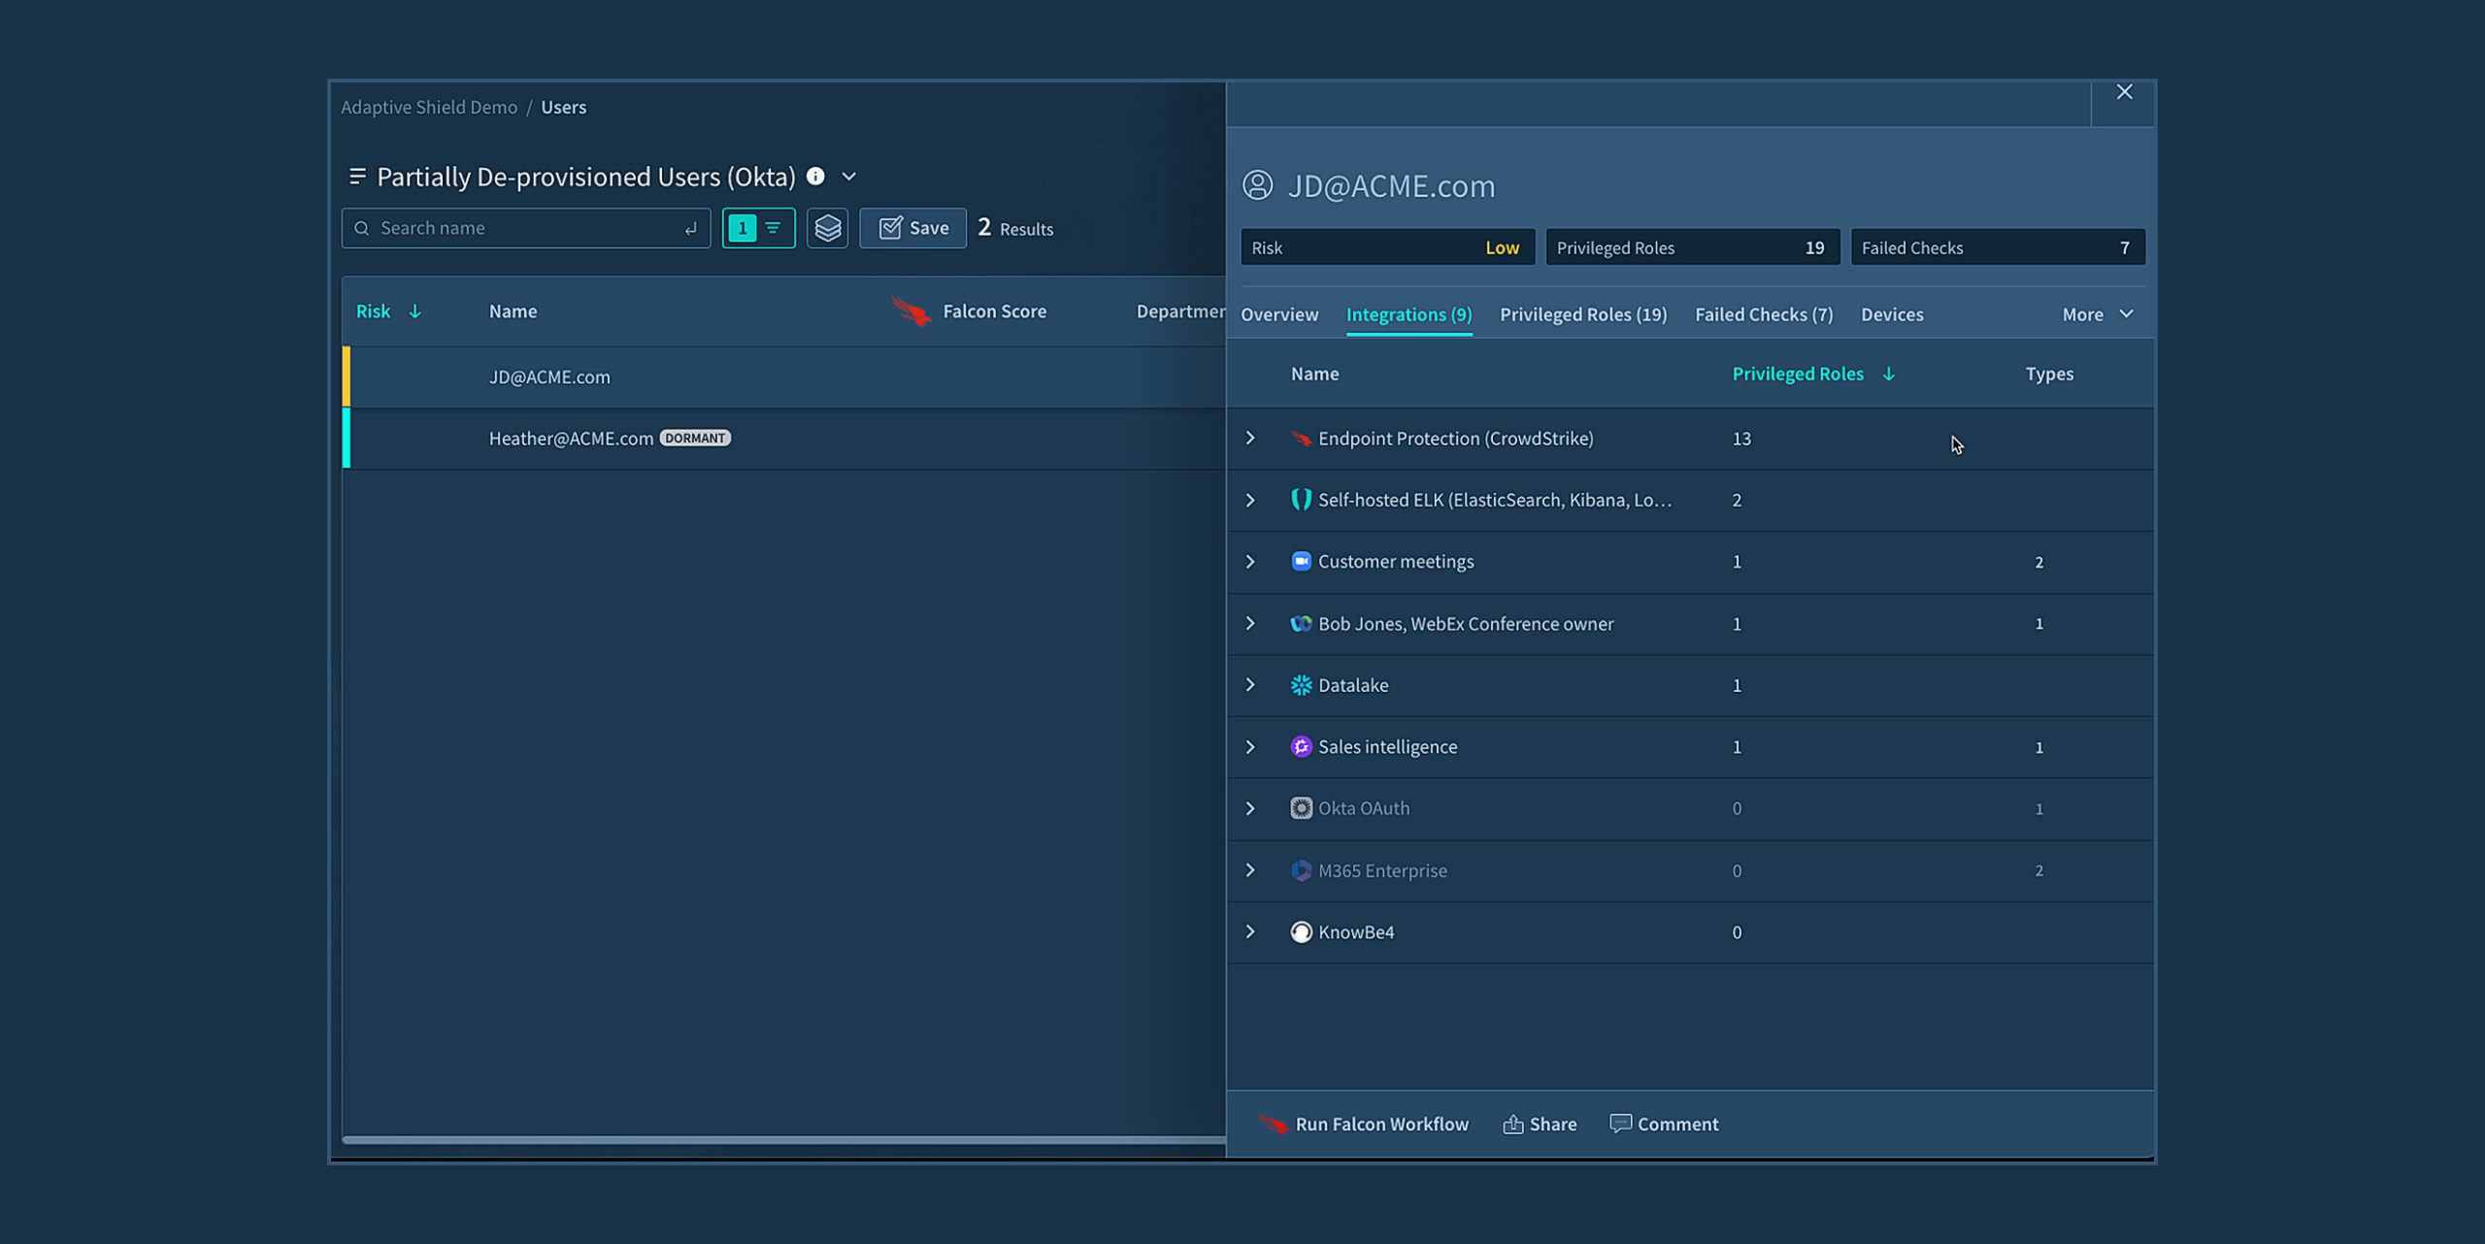
Task: Click the Snowflake icon next to Datalake
Action: pos(1301,685)
